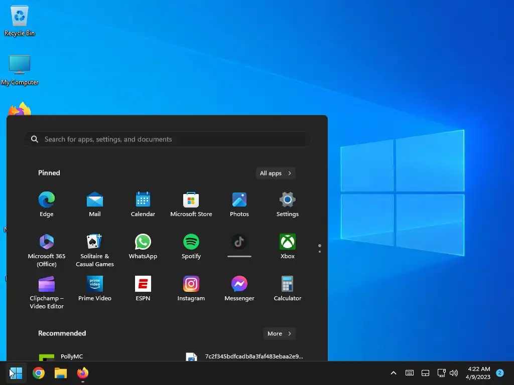
Task: Open Google Chrome from the taskbar
Action: pos(38,373)
